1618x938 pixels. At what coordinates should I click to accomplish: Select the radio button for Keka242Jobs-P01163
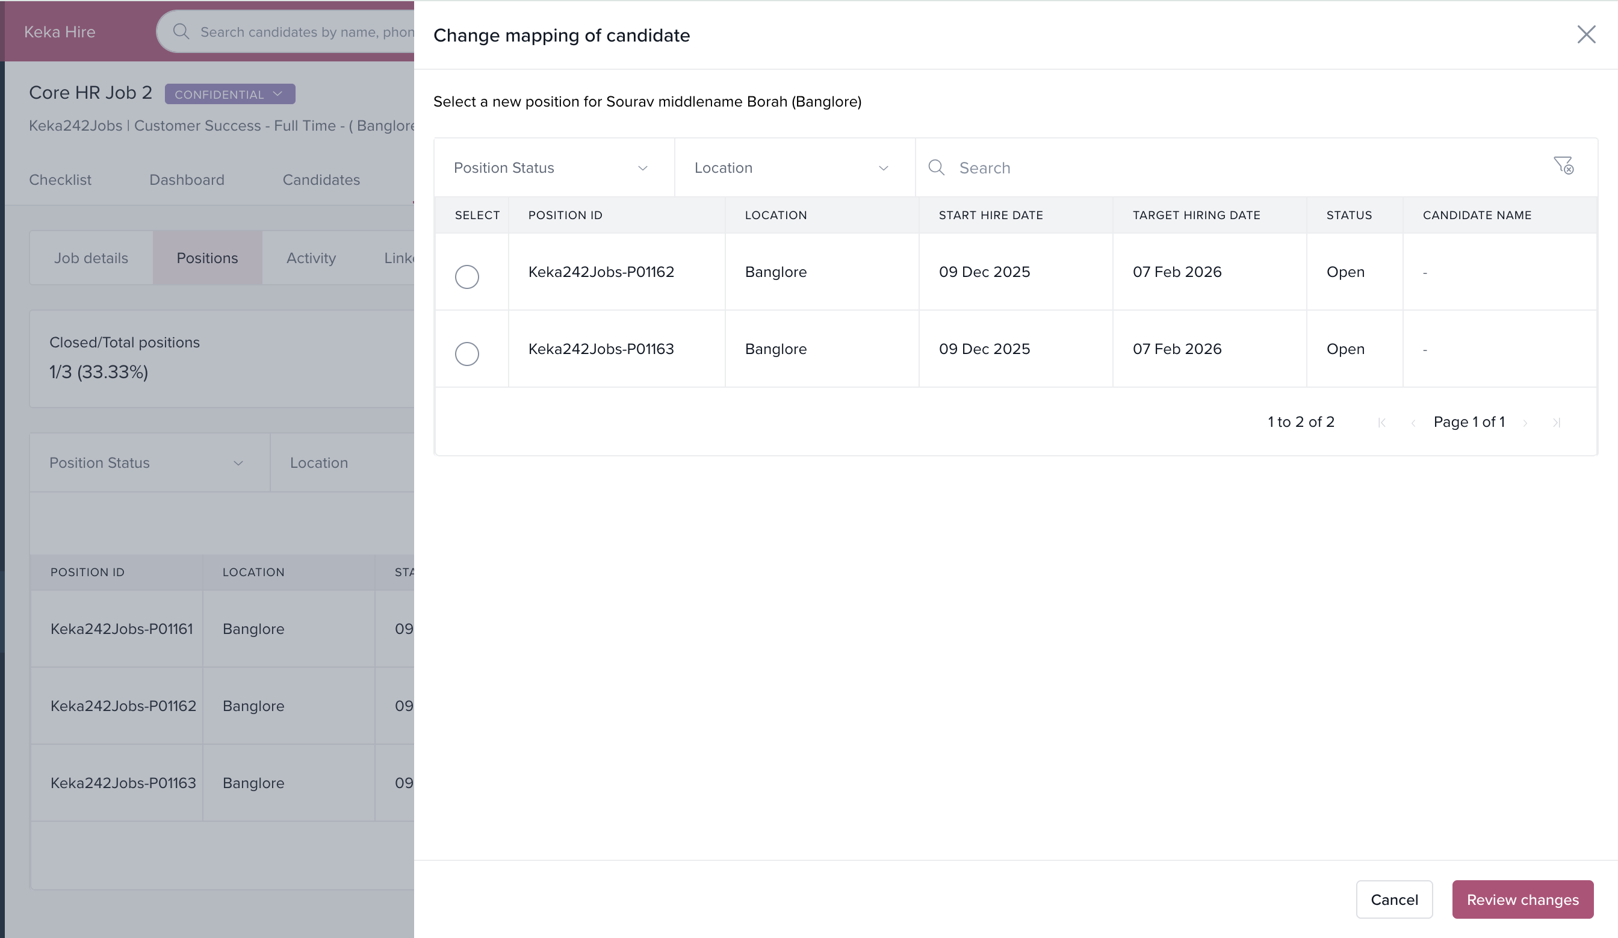(x=466, y=354)
